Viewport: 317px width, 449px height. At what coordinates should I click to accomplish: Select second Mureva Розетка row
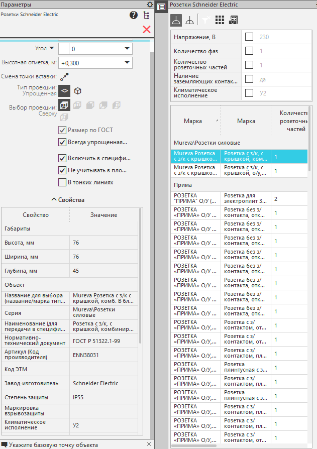[x=196, y=171]
